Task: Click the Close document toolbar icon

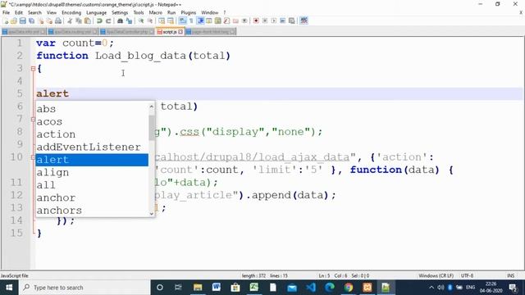Action: pos(40,20)
